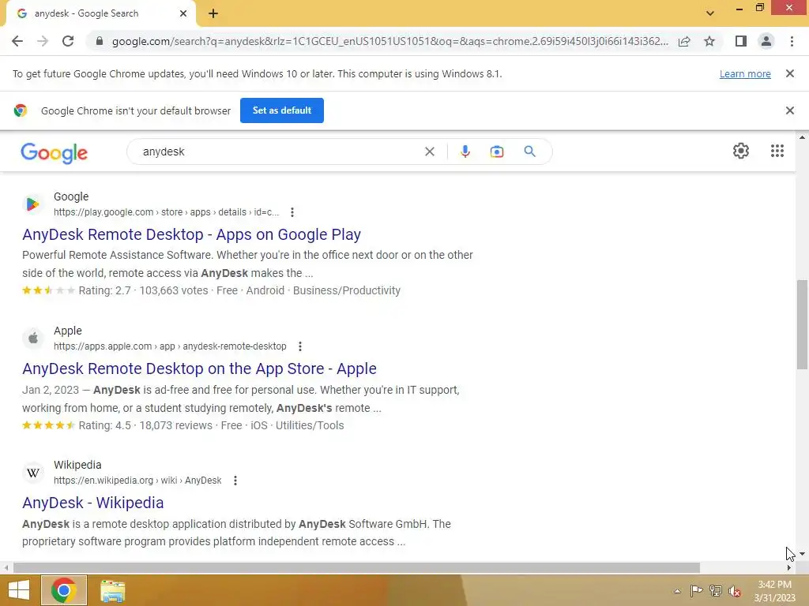Open a new browser tab
The height and width of the screenshot is (606, 809).
[213, 14]
